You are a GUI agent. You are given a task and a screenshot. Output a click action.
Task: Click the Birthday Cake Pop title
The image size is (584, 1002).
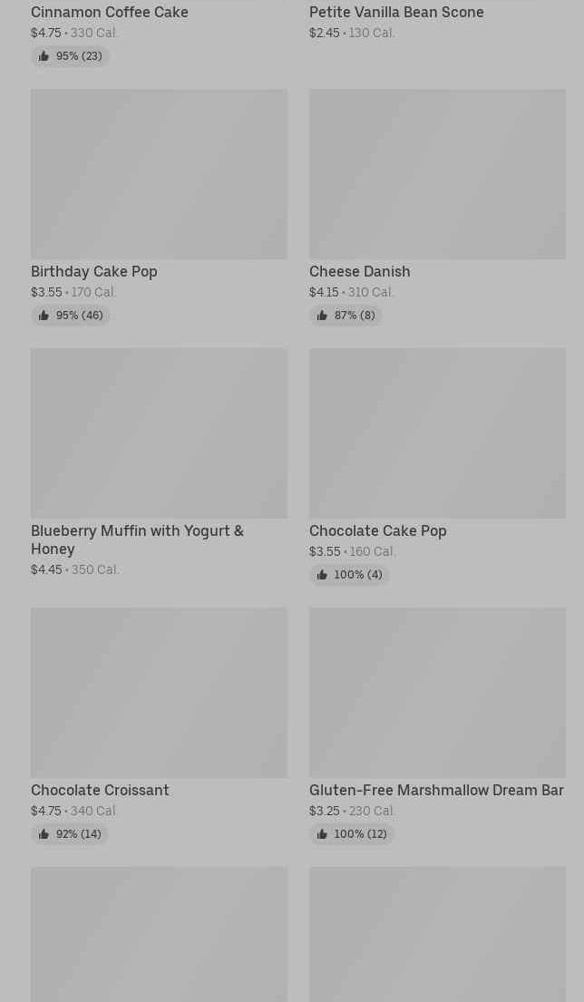point(94,272)
